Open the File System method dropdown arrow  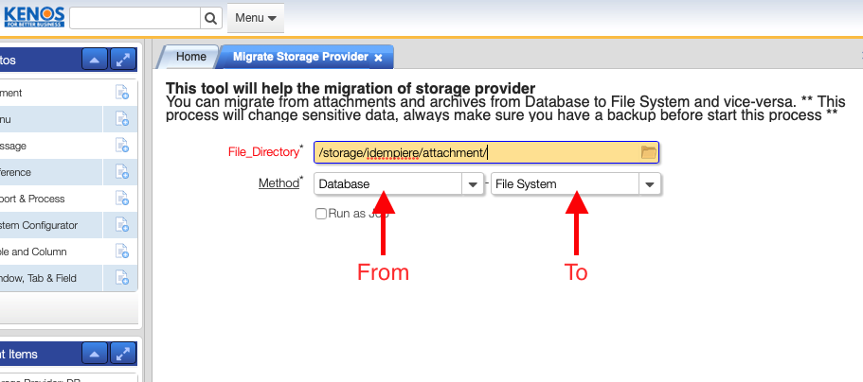tap(649, 184)
